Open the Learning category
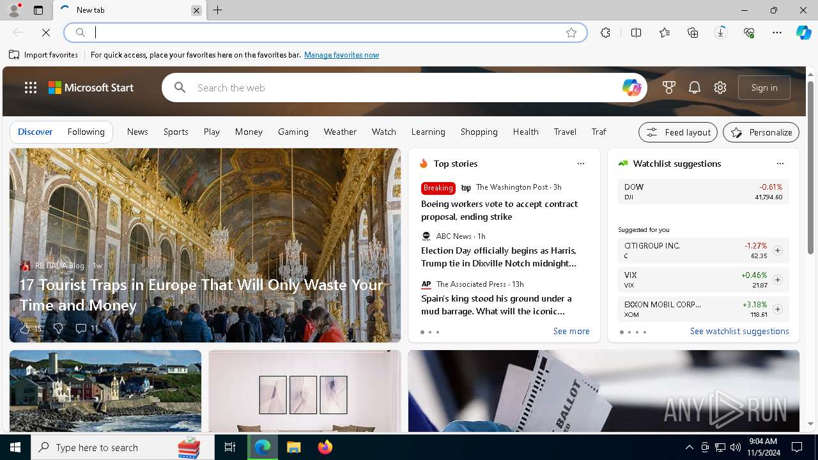The height and width of the screenshot is (460, 818). (428, 132)
